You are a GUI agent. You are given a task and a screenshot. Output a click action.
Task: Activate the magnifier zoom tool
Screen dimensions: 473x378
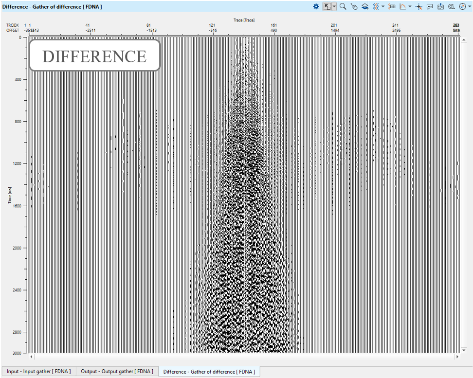coord(343,6)
